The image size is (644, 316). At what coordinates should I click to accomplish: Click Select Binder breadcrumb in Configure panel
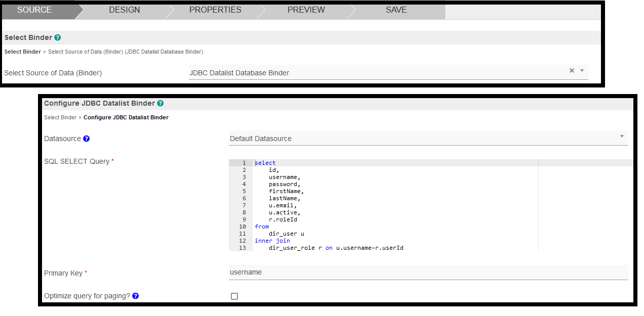tap(60, 117)
